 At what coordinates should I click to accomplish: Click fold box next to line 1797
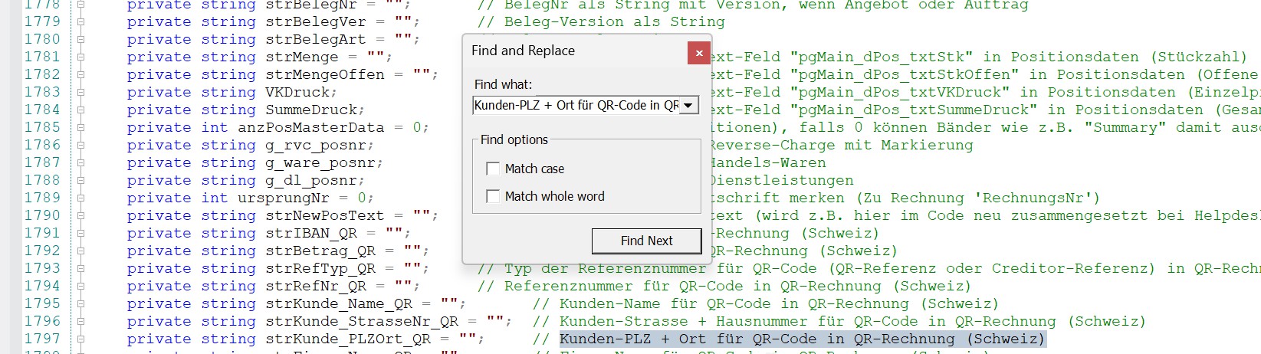(80, 339)
